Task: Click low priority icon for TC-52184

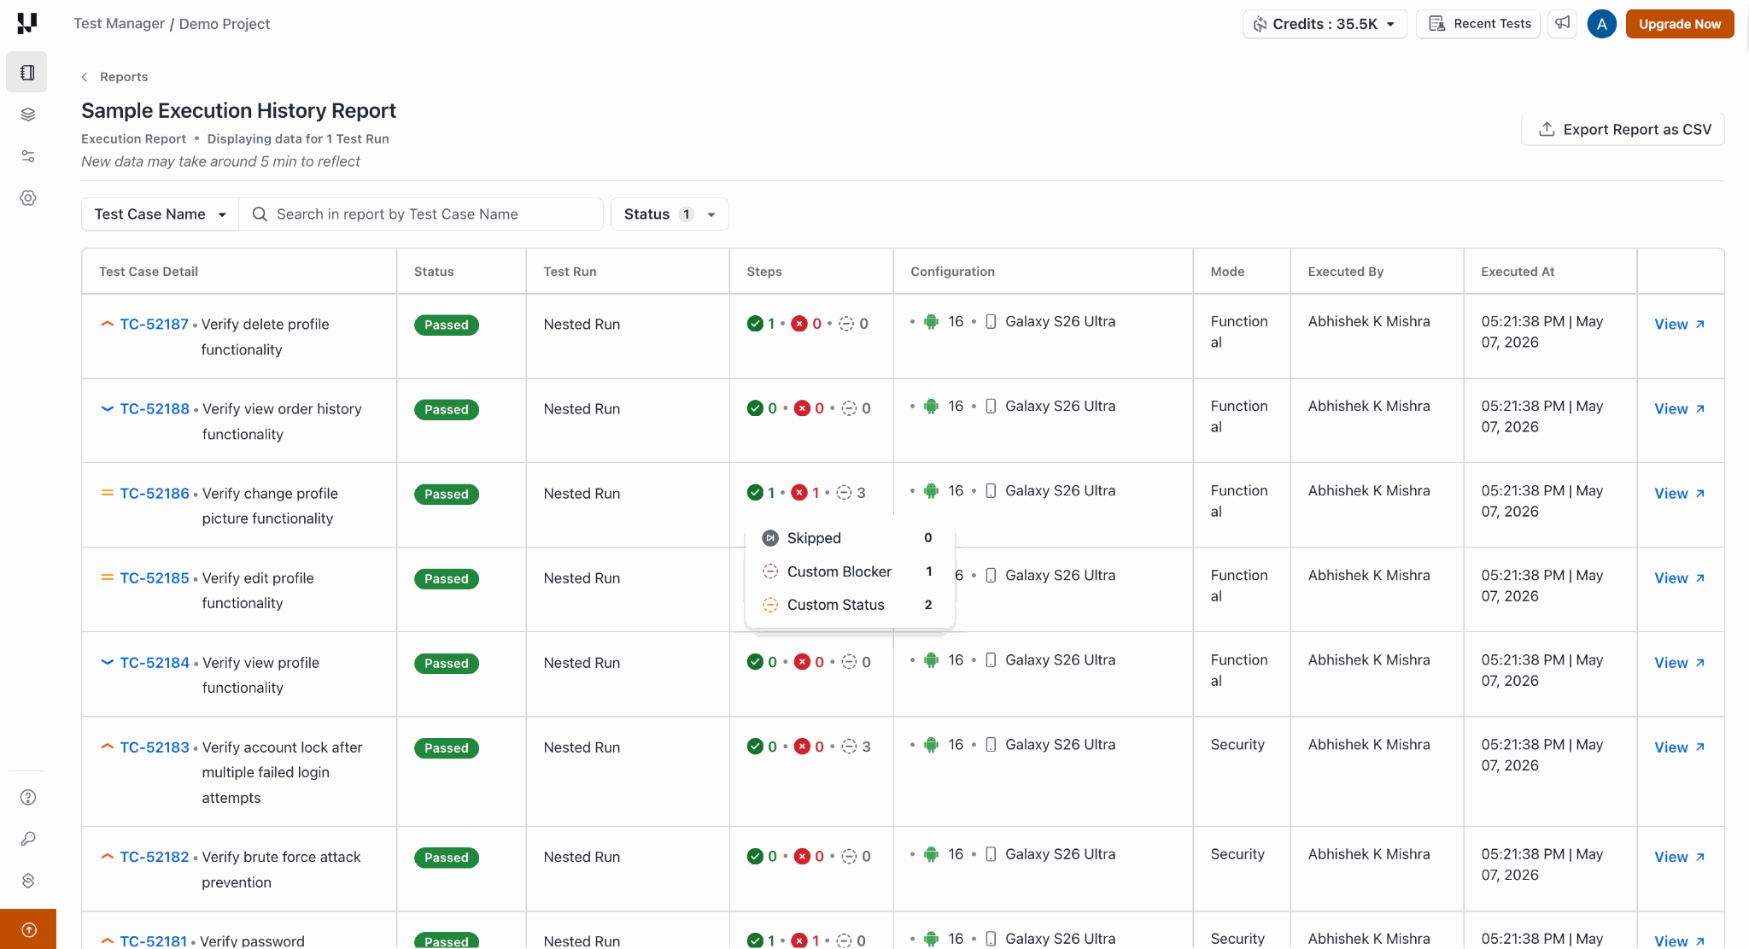Action: tap(108, 662)
